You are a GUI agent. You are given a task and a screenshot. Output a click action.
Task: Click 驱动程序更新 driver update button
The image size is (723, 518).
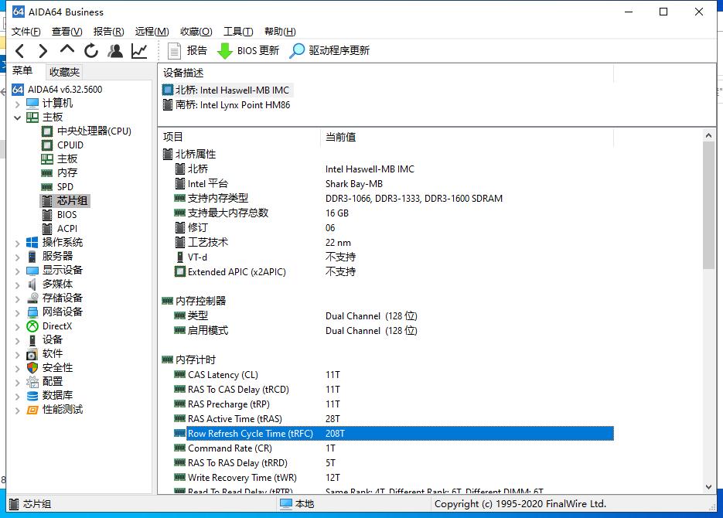(x=329, y=51)
